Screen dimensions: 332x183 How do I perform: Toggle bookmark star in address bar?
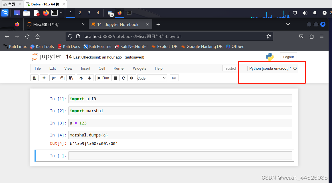[x=268, y=36]
